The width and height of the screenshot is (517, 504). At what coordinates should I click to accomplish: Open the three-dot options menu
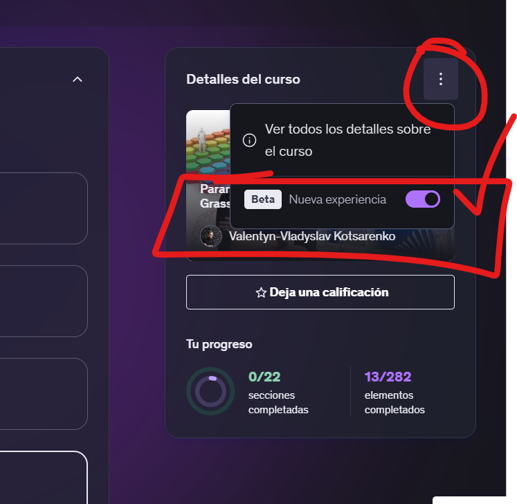(440, 79)
